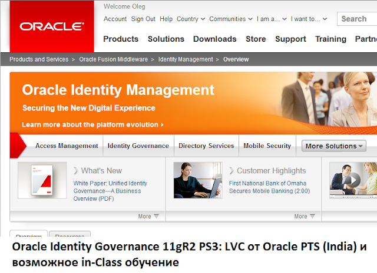Open Unified Identity Governance white paper PDF
This screenshot has height=273, width=377.
(110, 191)
